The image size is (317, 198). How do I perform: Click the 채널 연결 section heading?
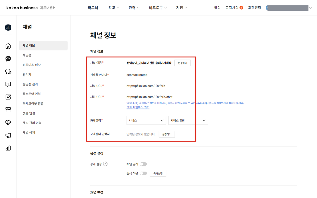coord(97,193)
